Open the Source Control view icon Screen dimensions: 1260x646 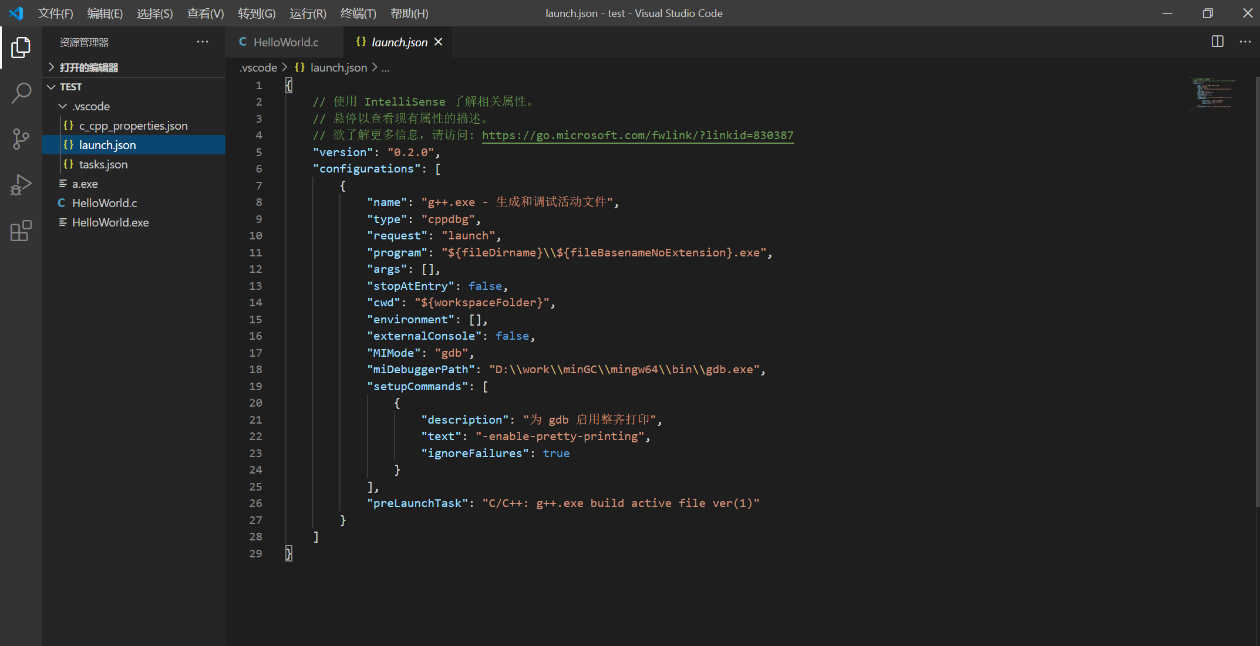[x=21, y=139]
